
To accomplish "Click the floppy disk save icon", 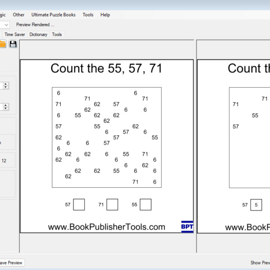I will (13, 44).
